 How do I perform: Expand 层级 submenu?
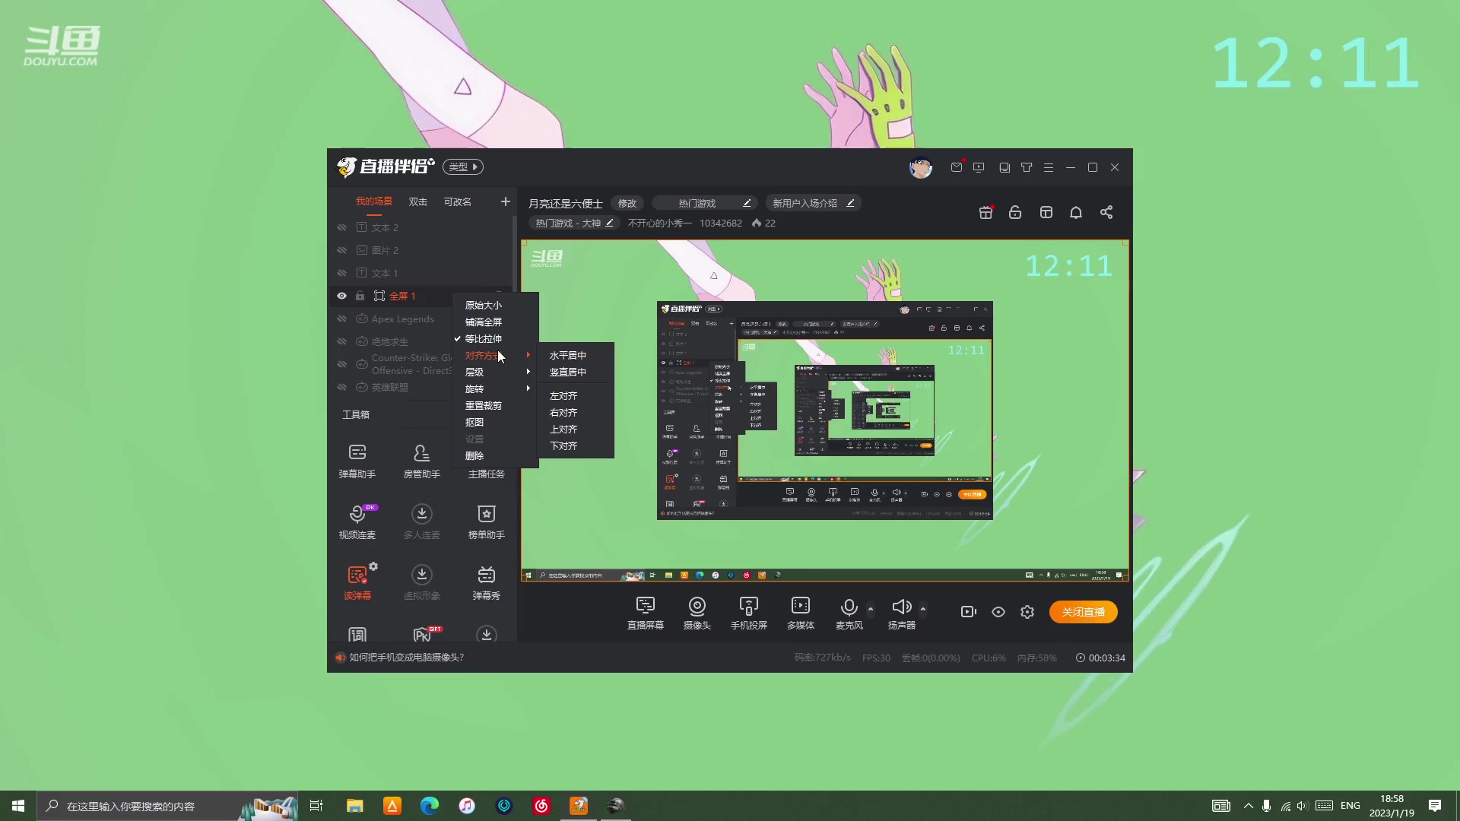(496, 372)
